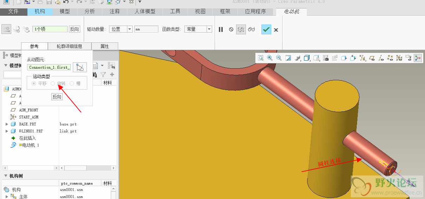Expand the 主体 node in mechanism tree
The width and height of the screenshot is (425, 199).
tap(7, 197)
